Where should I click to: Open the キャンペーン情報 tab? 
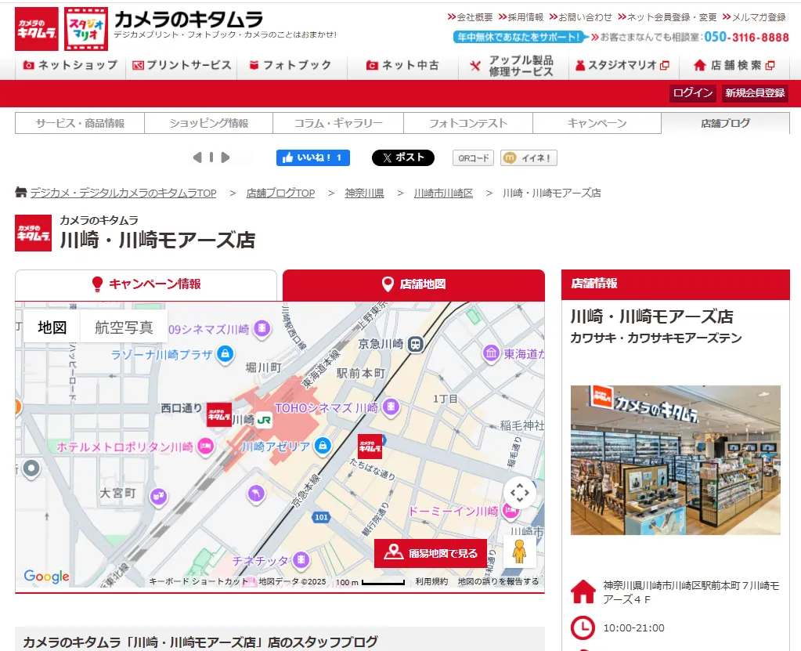click(x=146, y=284)
